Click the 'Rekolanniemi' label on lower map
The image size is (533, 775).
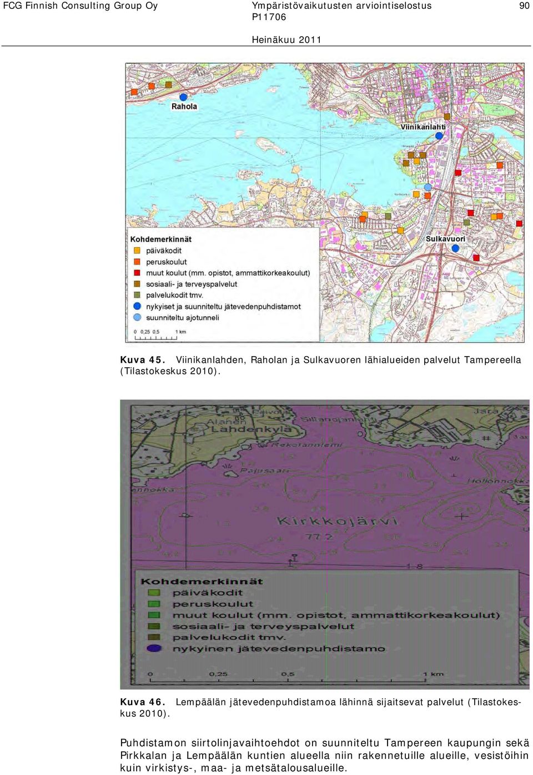(x=306, y=444)
